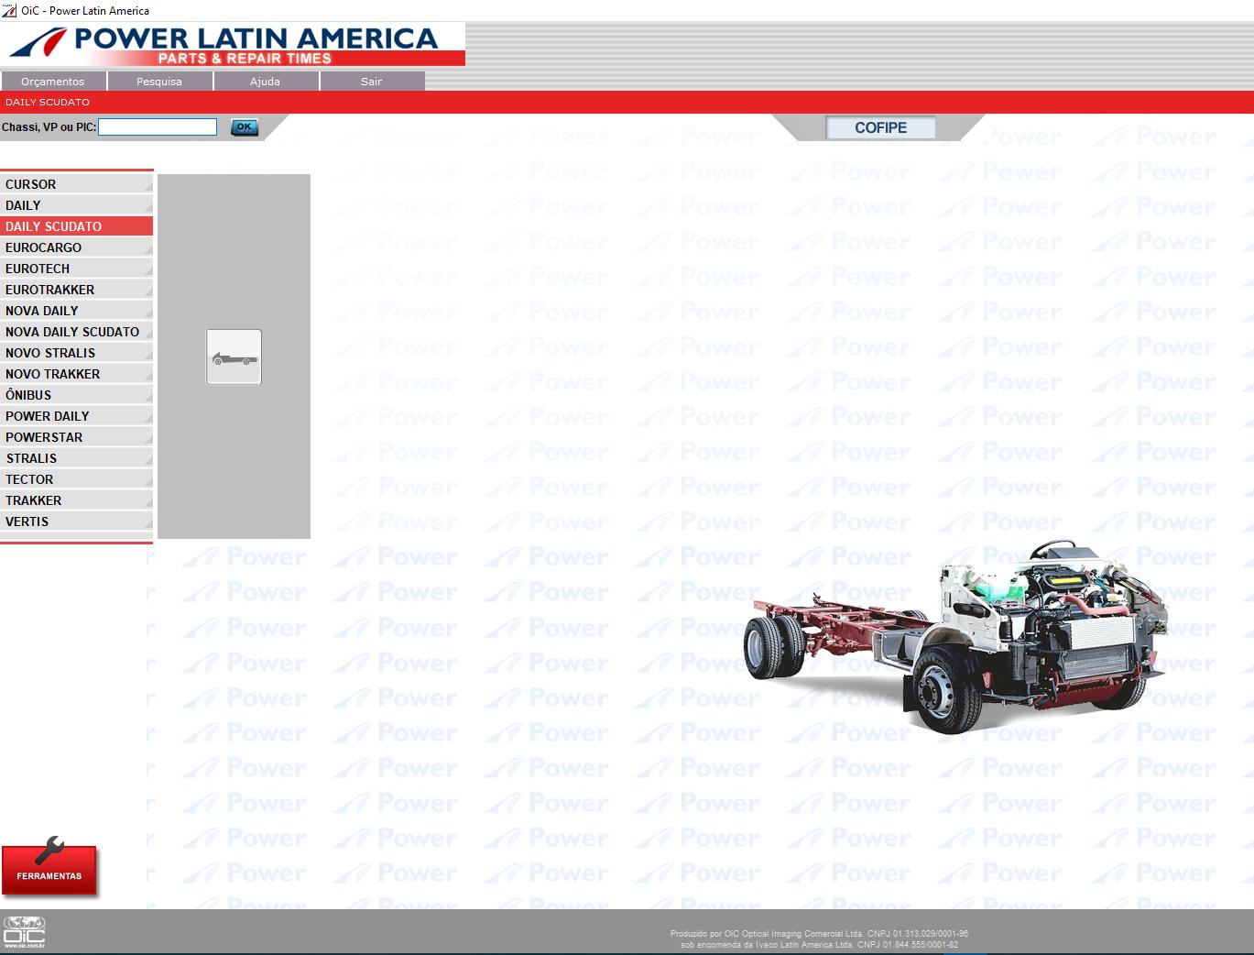Select DAILY in the vehicle list
The width and height of the screenshot is (1254, 955).
(77, 205)
